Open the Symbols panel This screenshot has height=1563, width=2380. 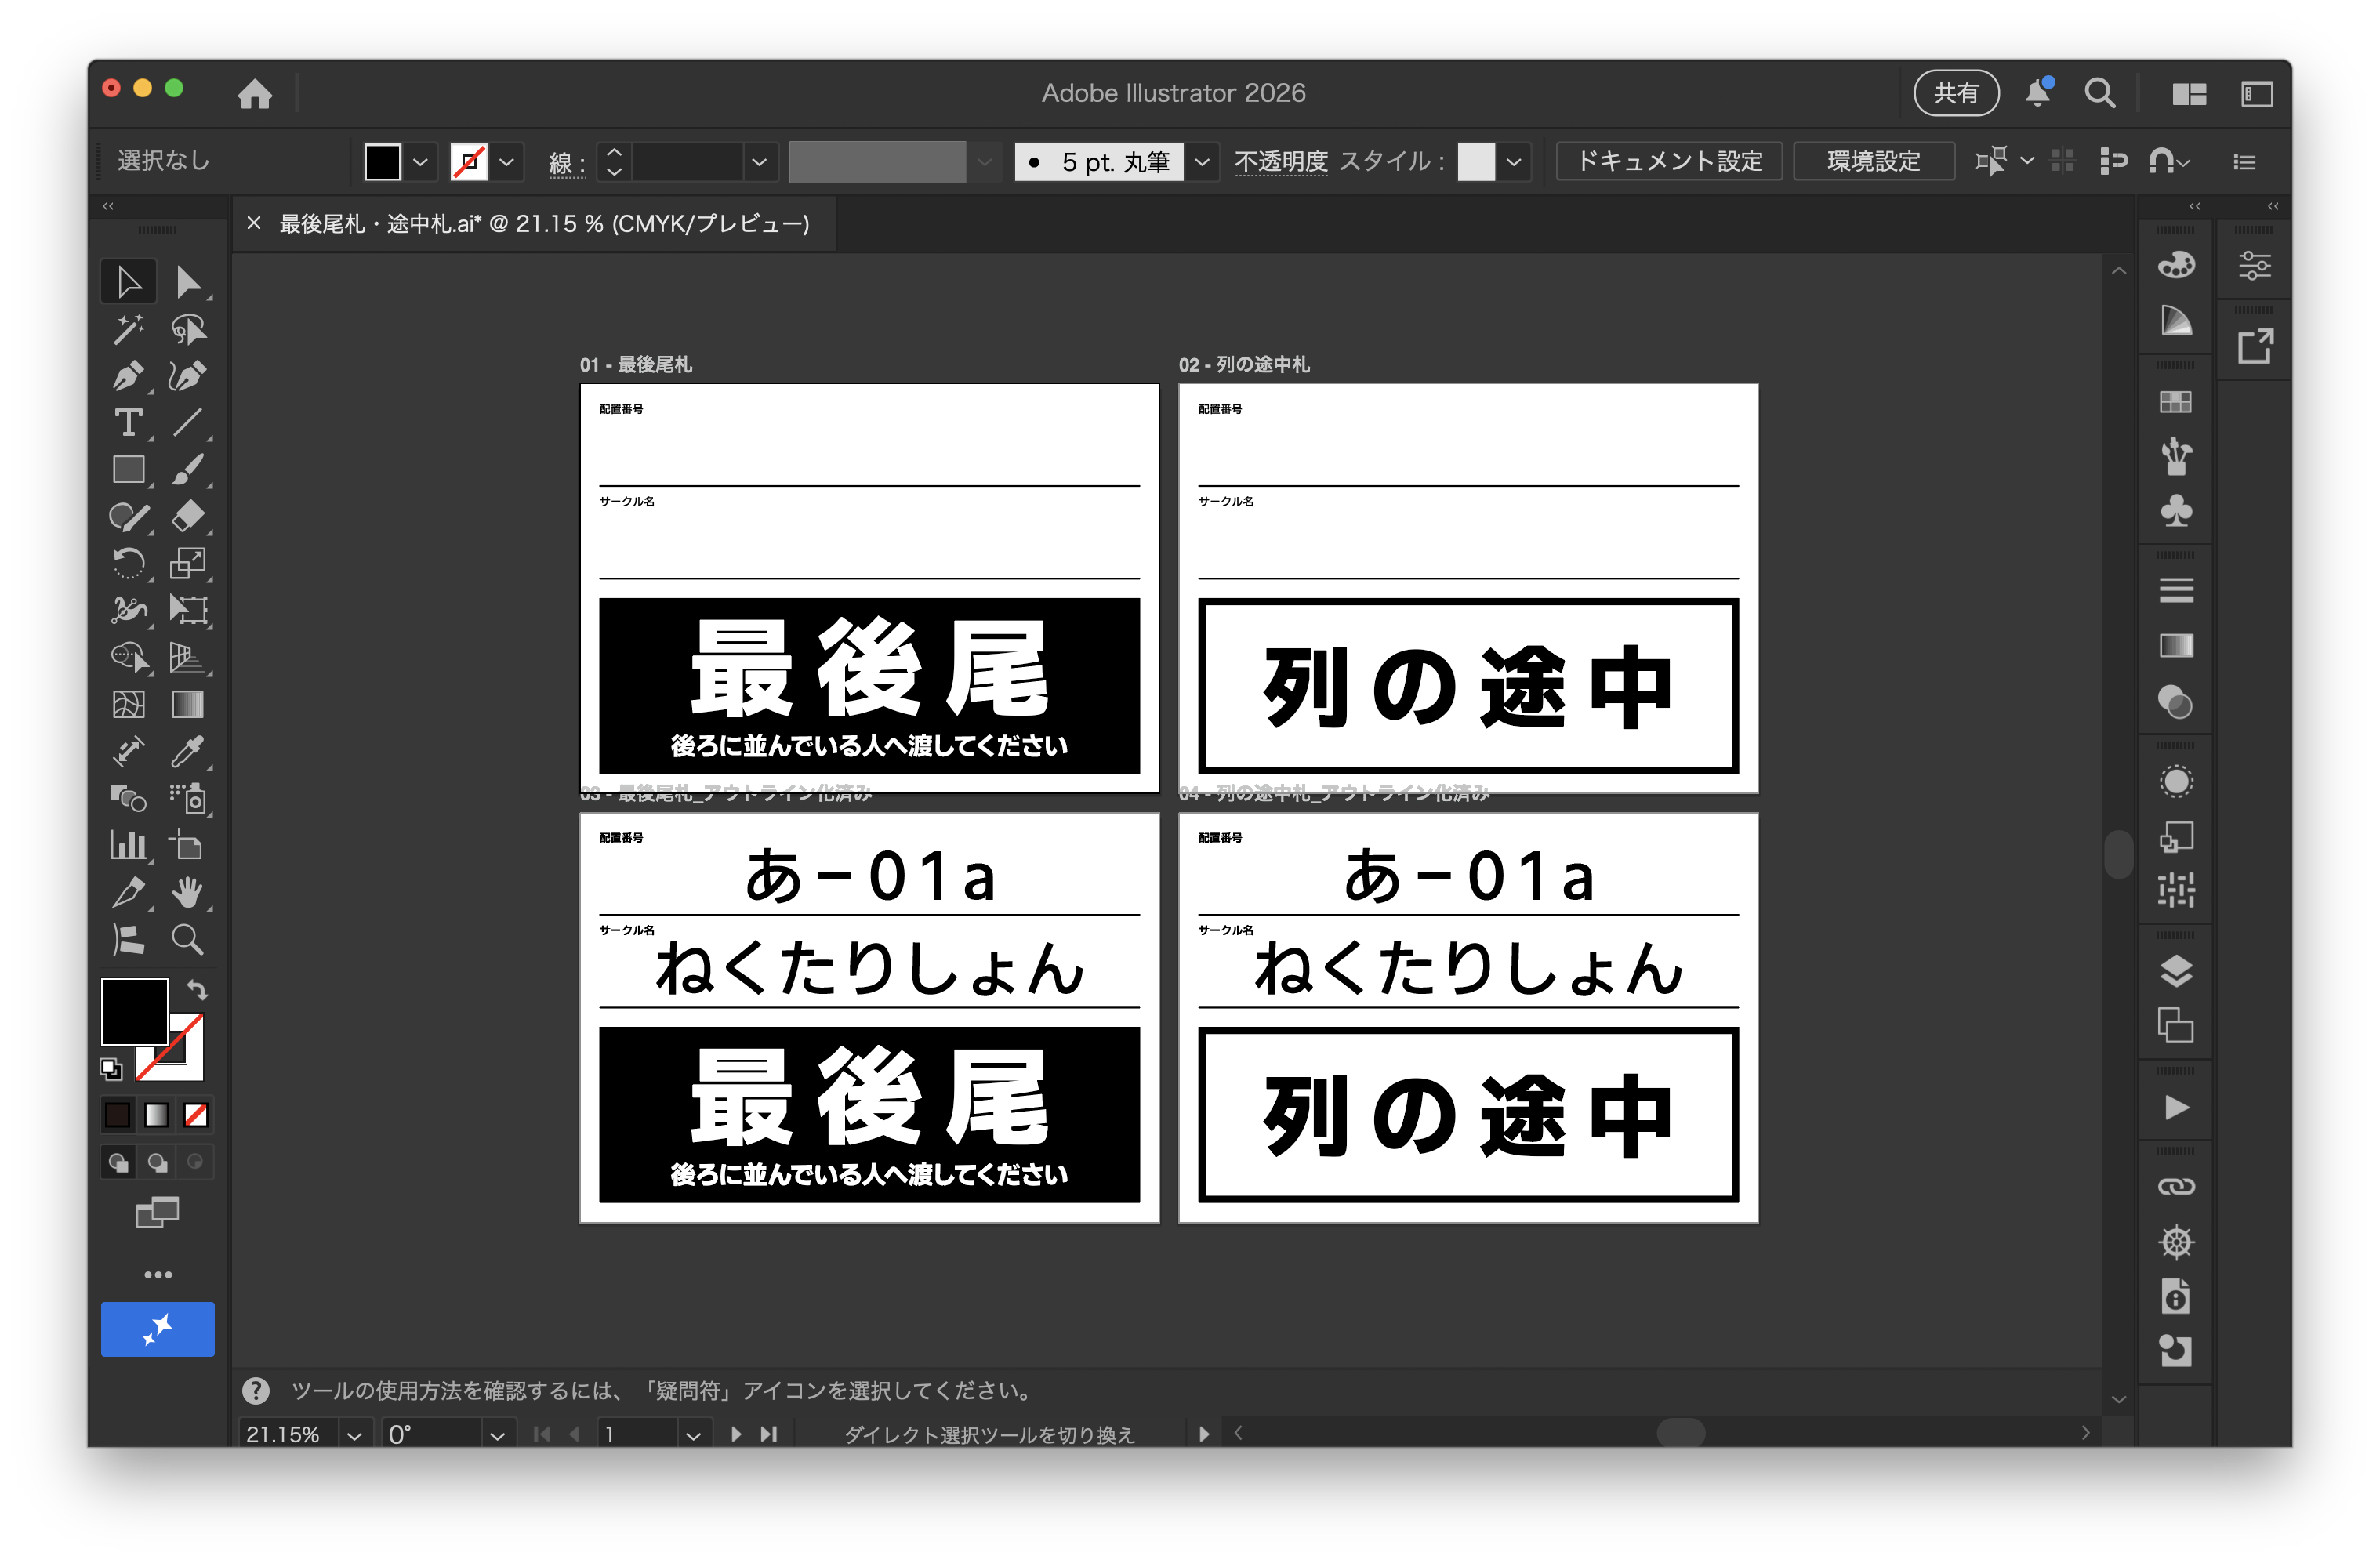pos(2177,512)
